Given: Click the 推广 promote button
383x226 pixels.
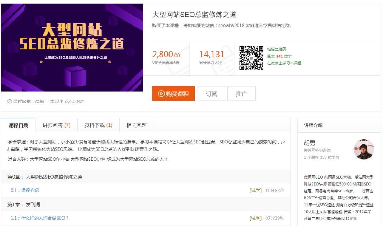Looking at the screenshot, I should pos(242,94).
